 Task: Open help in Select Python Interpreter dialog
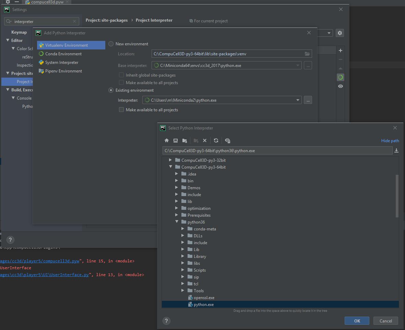coord(166,321)
